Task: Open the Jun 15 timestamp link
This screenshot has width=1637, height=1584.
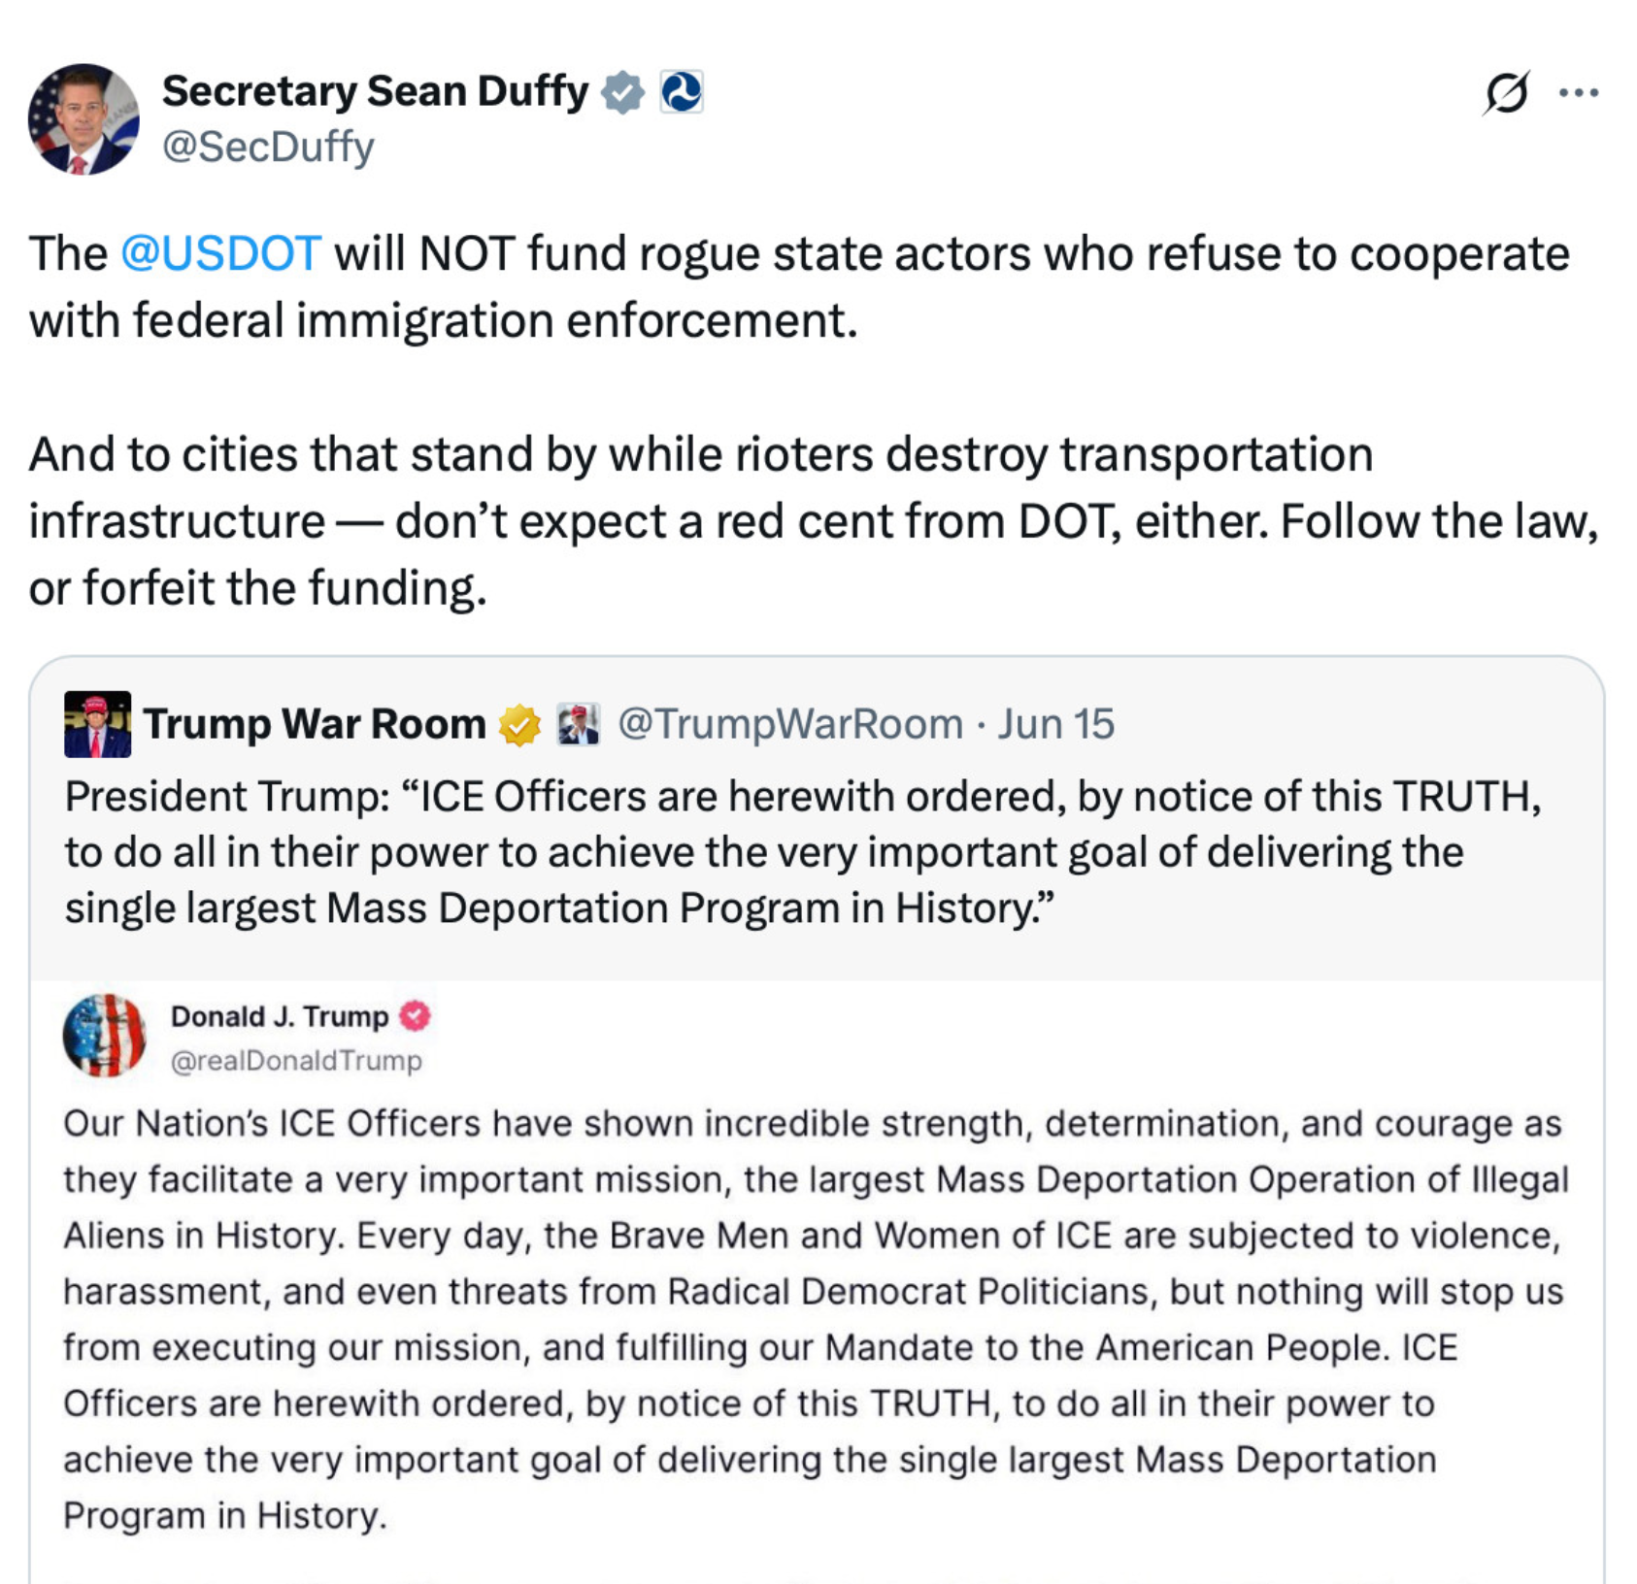Action: (1054, 722)
